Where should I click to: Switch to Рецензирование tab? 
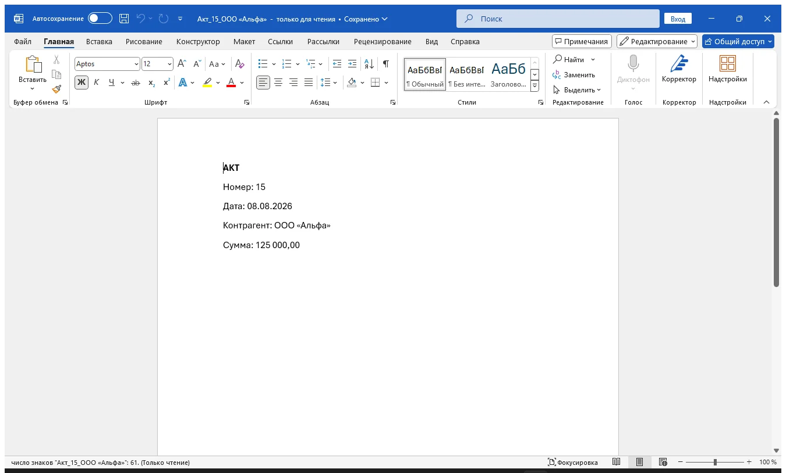click(383, 41)
